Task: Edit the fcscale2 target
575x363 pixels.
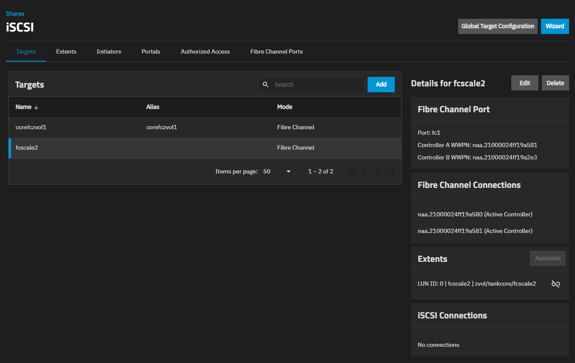Action: pyautogui.click(x=524, y=83)
